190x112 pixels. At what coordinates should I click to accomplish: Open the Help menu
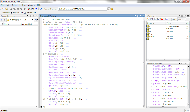39,5
